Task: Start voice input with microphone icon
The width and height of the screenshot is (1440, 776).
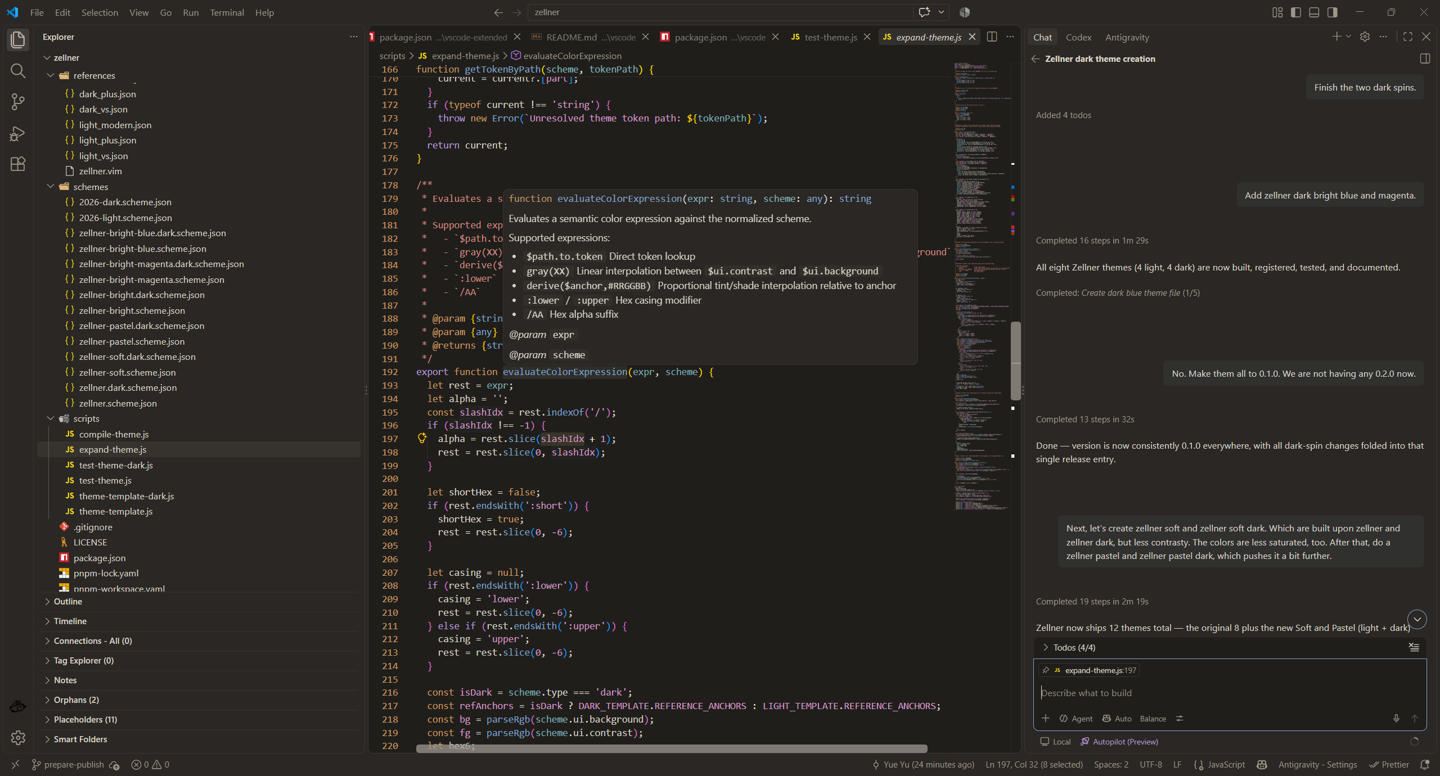Action: [1396, 718]
